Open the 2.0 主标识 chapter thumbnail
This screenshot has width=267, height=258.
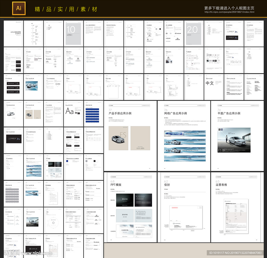(194, 34)
